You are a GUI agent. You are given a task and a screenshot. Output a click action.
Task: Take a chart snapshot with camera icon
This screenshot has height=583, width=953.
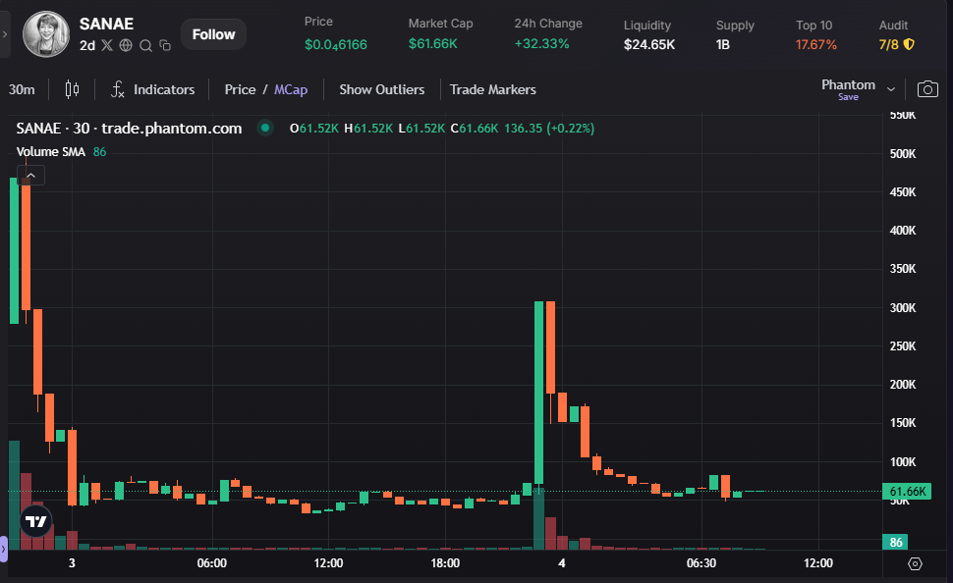pyautogui.click(x=927, y=88)
